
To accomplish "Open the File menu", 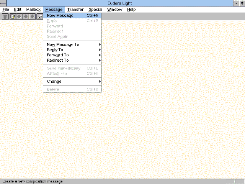I will click(6, 10).
